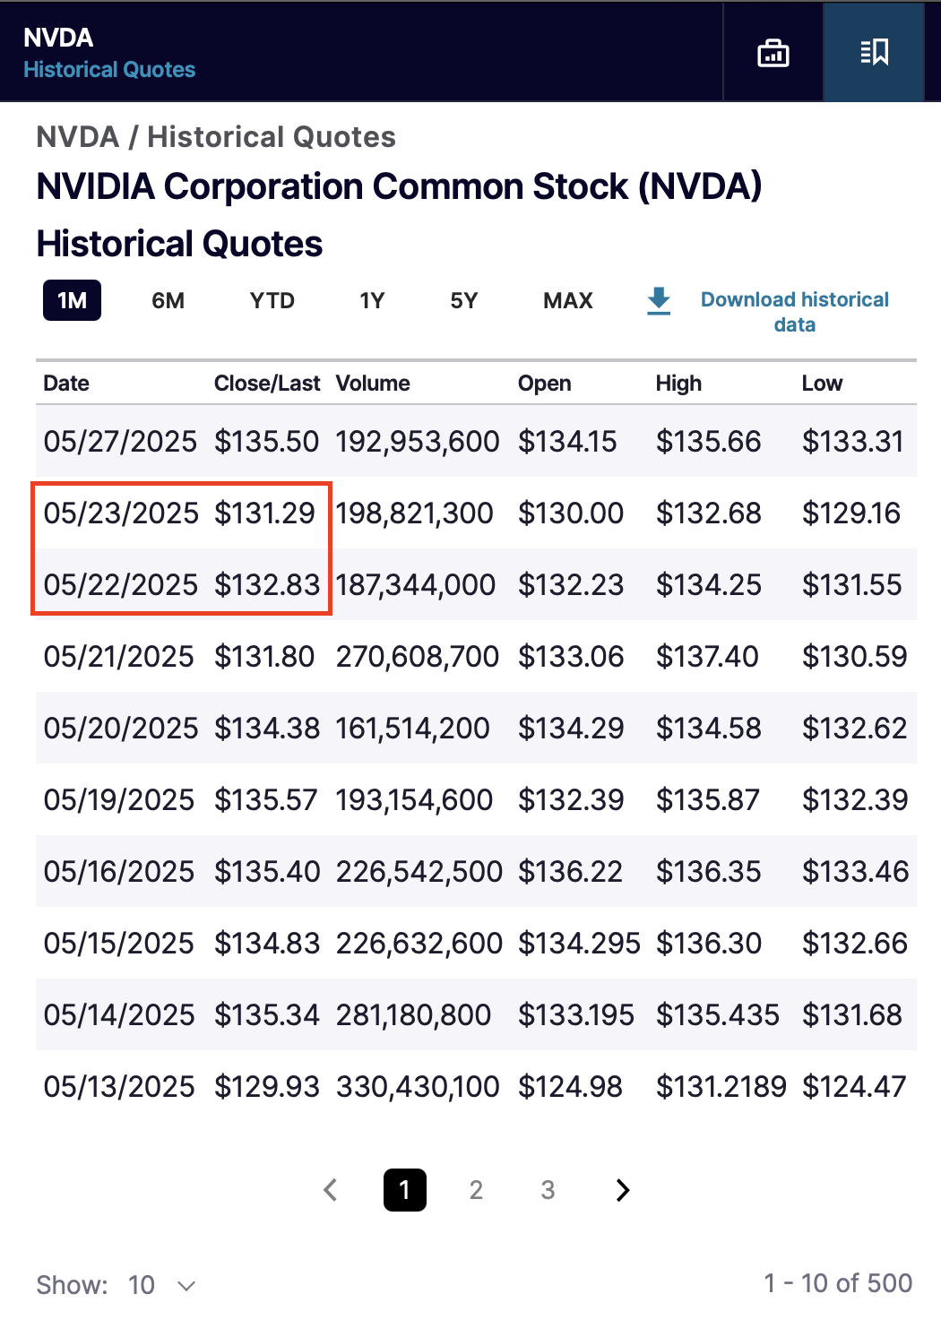The width and height of the screenshot is (941, 1337).
Task: Select the 5Y time range
Action: coord(463,300)
